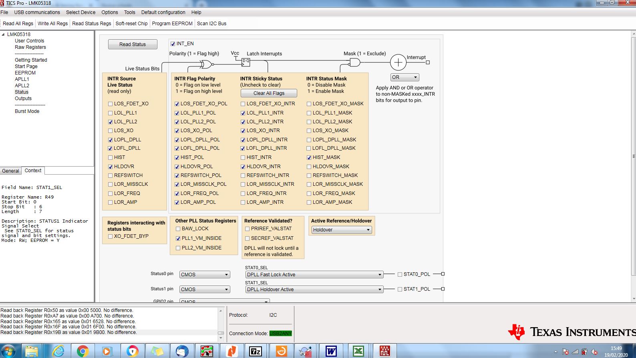This screenshot has height=358, width=636.
Task: Enable the STAT0_POL checkbox
Action: tap(400, 274)
